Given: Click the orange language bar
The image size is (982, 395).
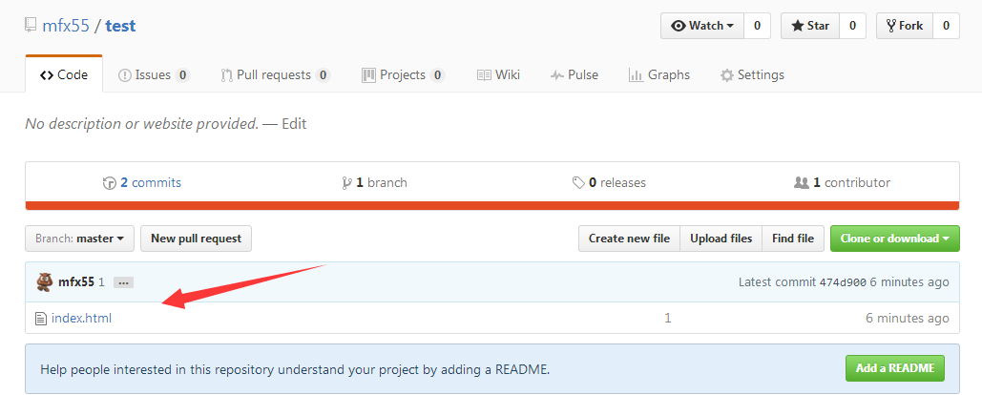Looking at the screenshot, I should (492, 205).
